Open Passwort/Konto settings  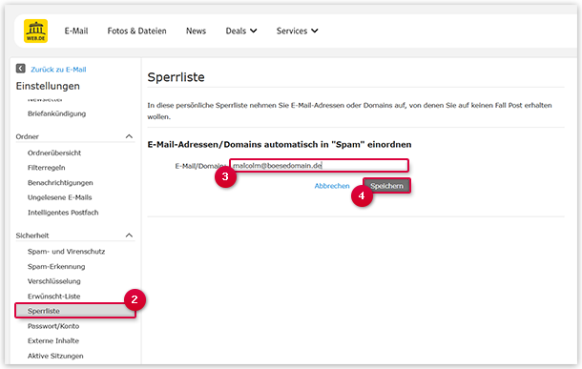click(53, 326)
